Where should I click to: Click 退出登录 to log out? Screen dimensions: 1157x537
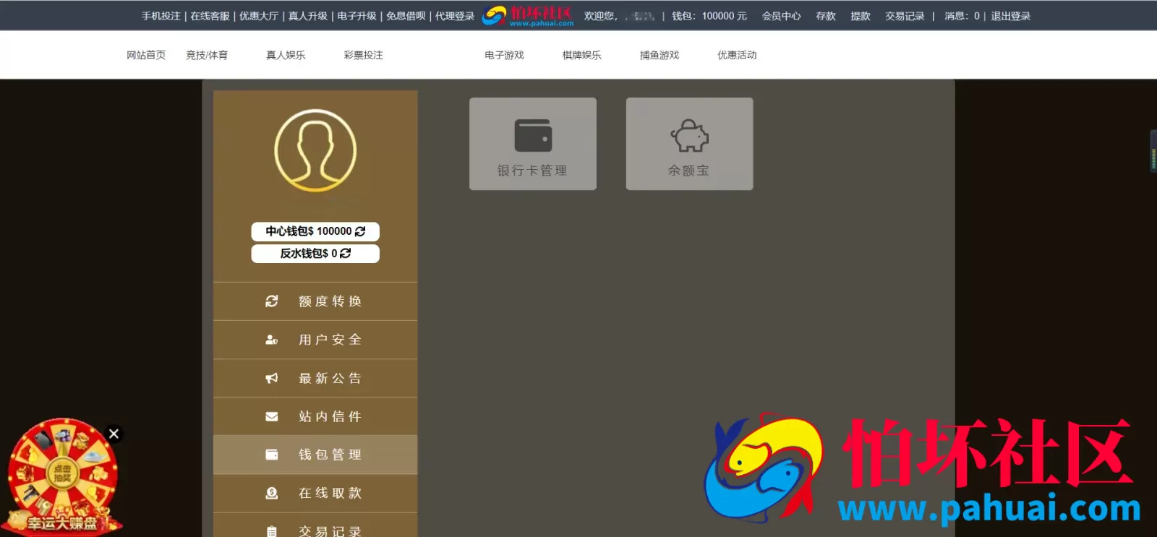pos(1011,16)
